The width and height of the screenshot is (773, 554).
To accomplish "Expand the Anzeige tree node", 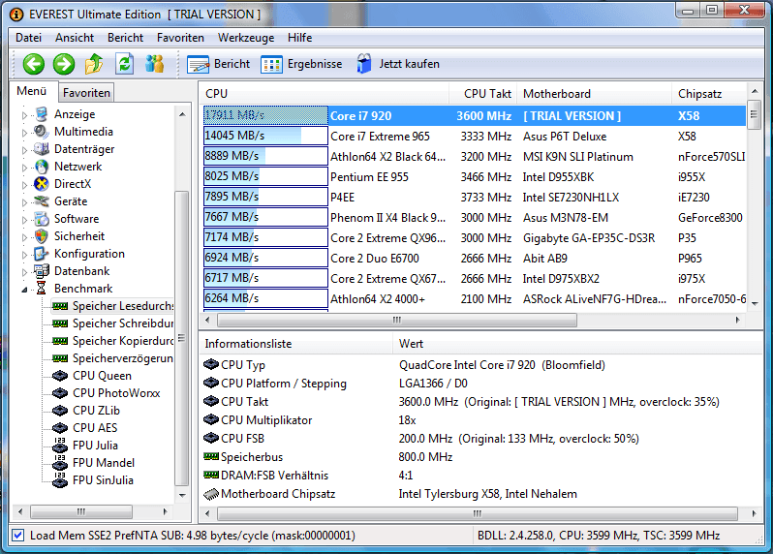I will coord(24,115).
